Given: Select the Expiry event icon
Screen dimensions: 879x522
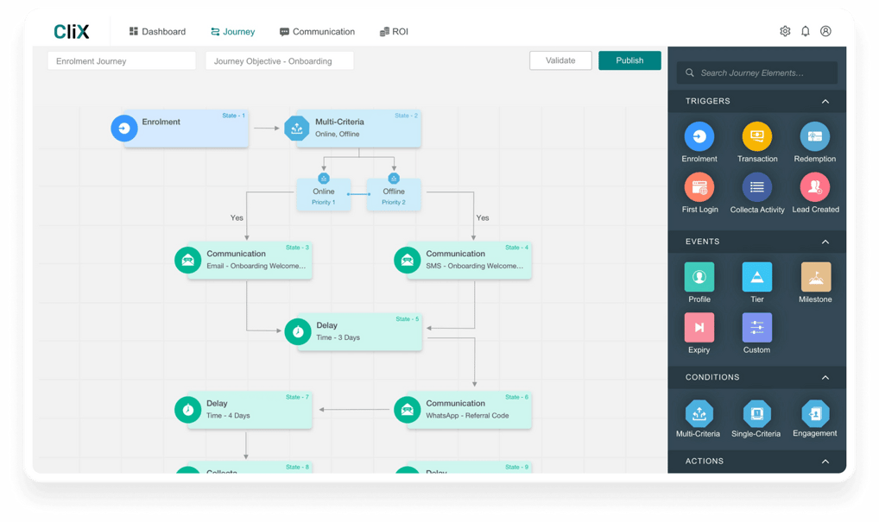Looking at the screenshot, I should click(699, 327).
